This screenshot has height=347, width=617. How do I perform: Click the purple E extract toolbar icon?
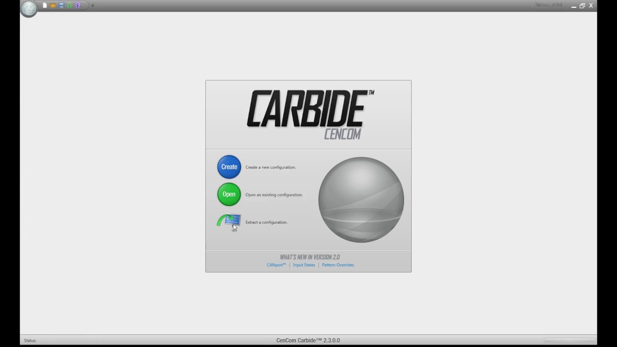click(78, 6)
